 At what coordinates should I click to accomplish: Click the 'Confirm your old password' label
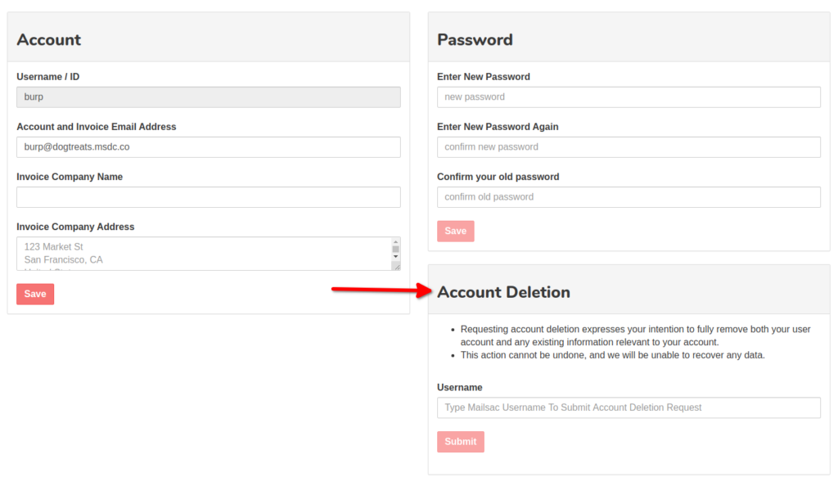click(x=498, y=177)
